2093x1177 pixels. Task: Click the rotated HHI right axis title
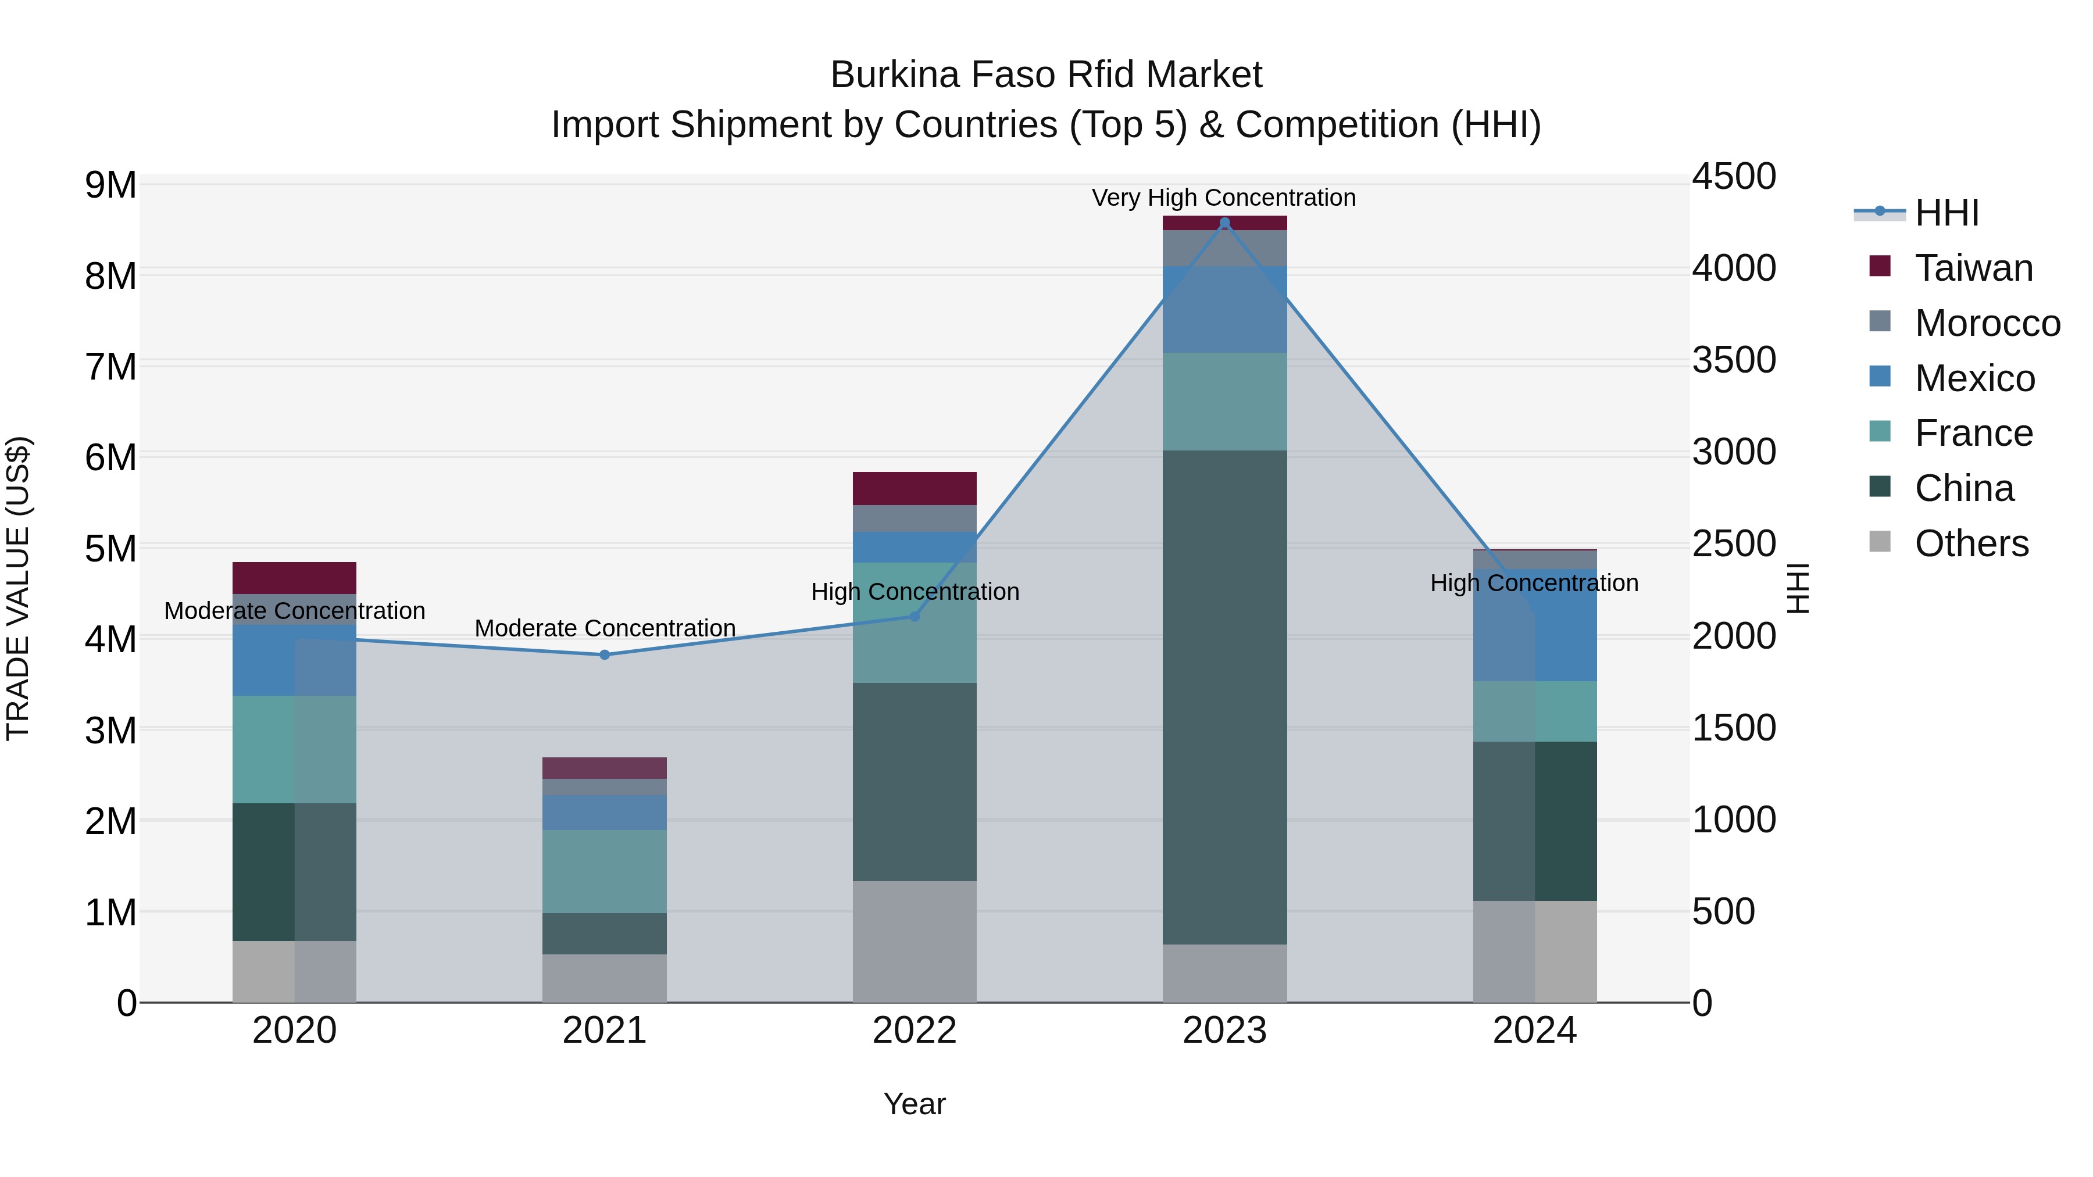point(1798,588)
